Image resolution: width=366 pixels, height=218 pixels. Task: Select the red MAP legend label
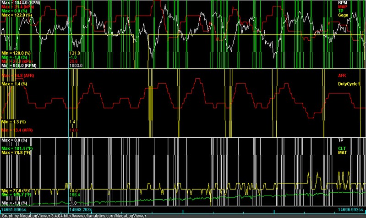(343, 7)
